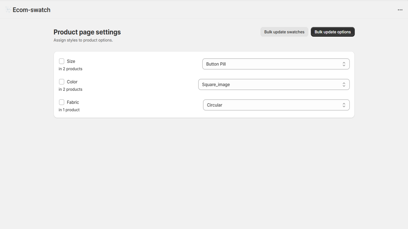This screenshot has height=229, width=408.
Task: Click Bulk update swatches button
Action: click(284, 32)
